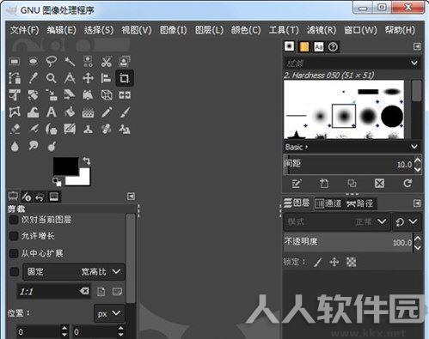Select the Color Picker eyedropper tool
Viewport: 429px width, 339px height.
point(34,78)
